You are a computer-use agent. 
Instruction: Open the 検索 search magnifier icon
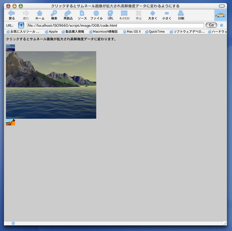click(x=54, y=13)
